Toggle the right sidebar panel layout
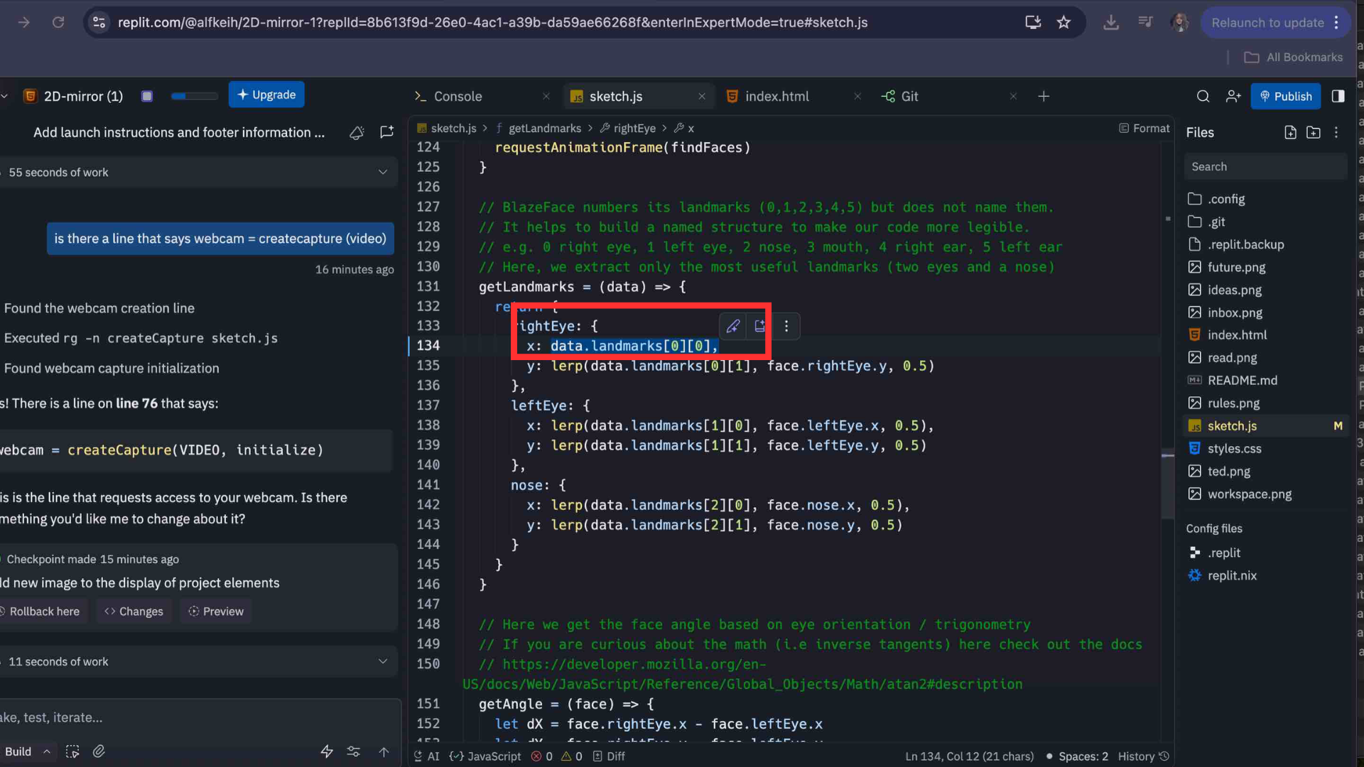Image resolution: width=1364 pixels, height=767 pixels. tap(1338, 97)
